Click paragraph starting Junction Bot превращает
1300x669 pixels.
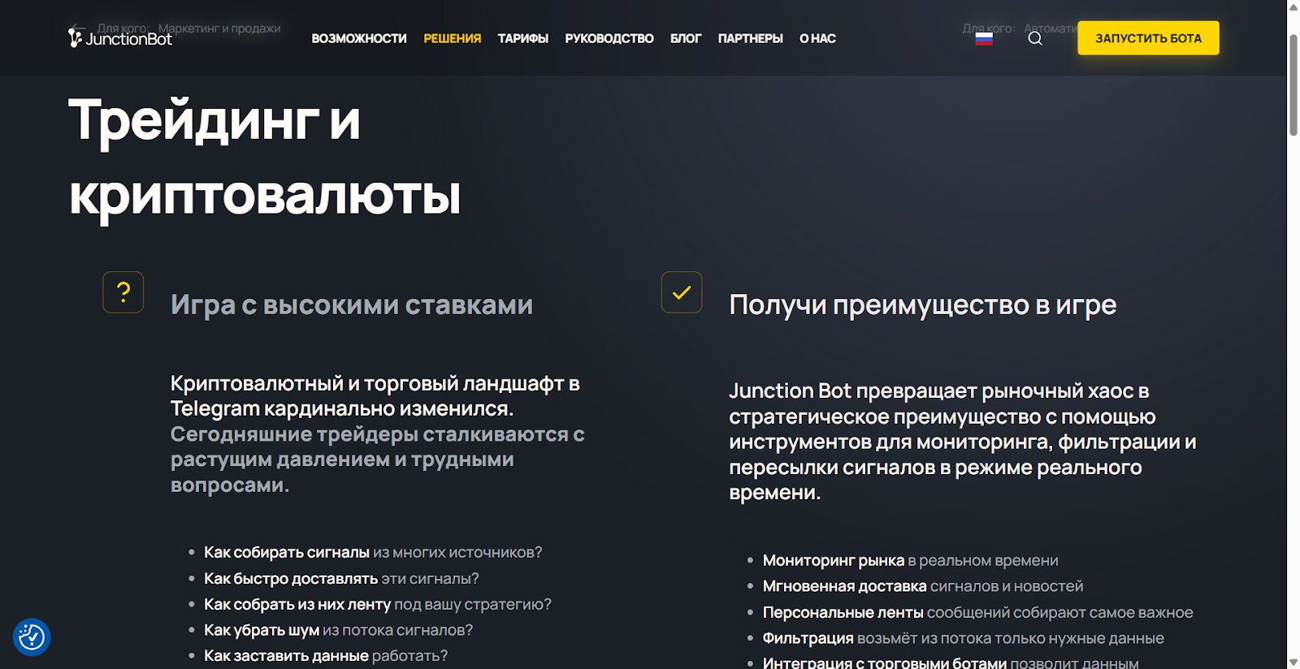pos(963,442)
